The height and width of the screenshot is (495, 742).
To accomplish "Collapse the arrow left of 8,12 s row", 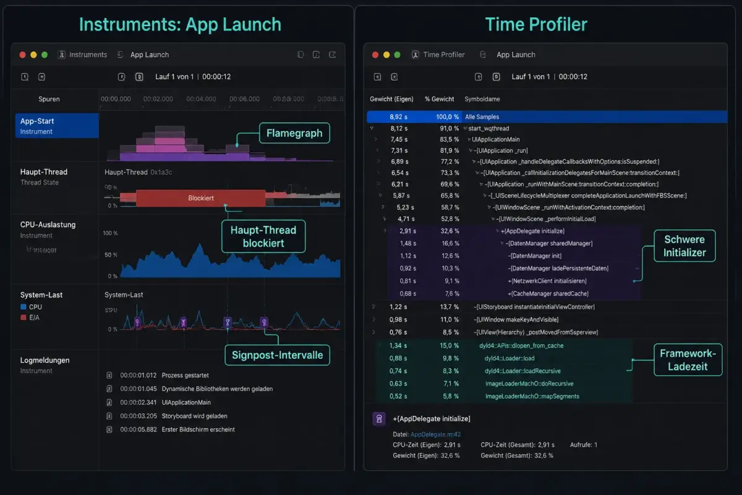I will tap(372, 128).
